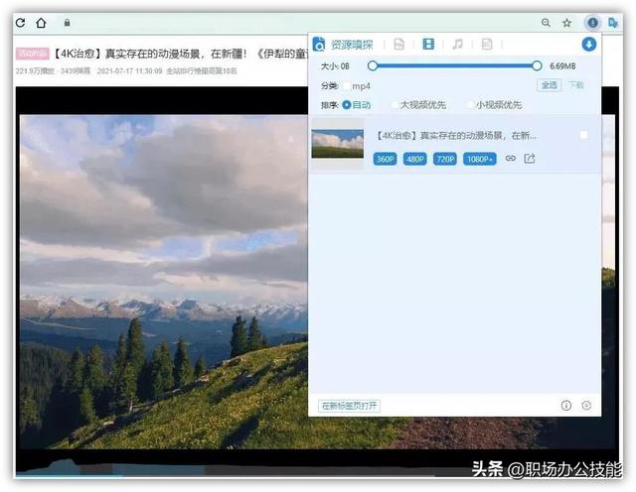This screenshot has height=492, width=636.
Task: Click the 6.69MB maximum size label
Action: click(562, 66)
